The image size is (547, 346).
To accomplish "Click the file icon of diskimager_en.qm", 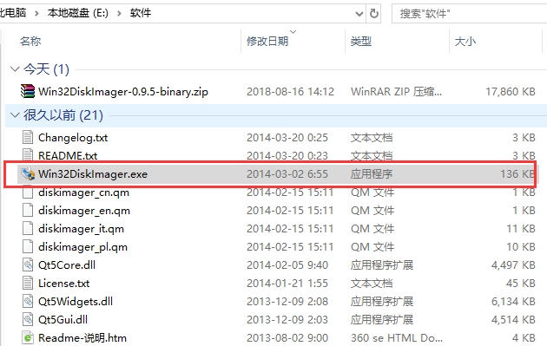I will click(28, 210).
